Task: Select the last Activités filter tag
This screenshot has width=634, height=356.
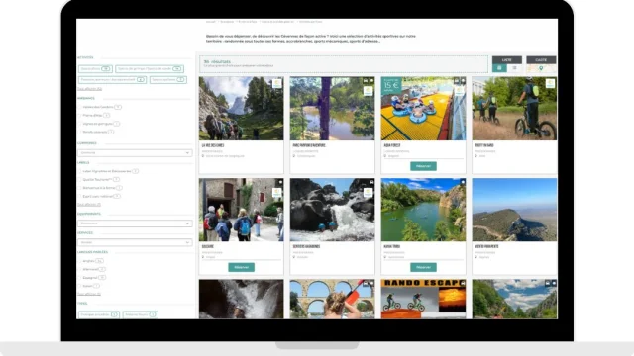Action: 168,79
